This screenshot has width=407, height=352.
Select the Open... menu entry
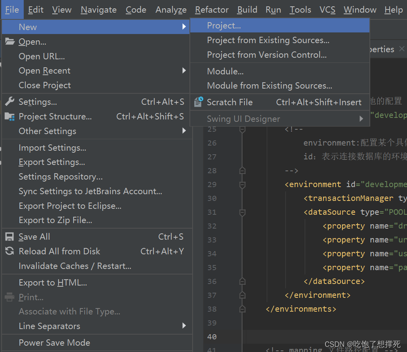[96, 42]
